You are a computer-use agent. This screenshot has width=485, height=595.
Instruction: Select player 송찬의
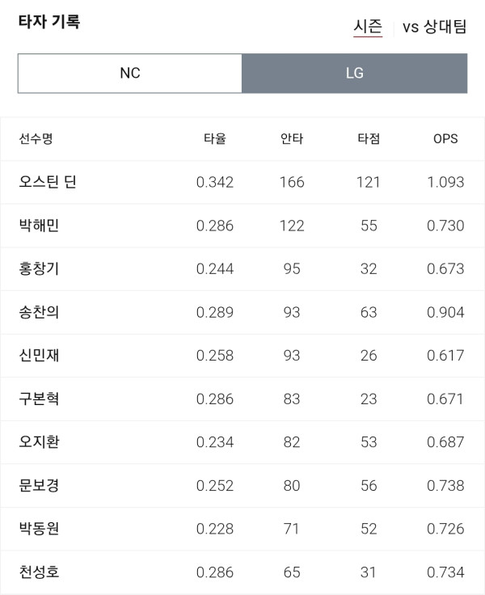click(x=39, y=312)
